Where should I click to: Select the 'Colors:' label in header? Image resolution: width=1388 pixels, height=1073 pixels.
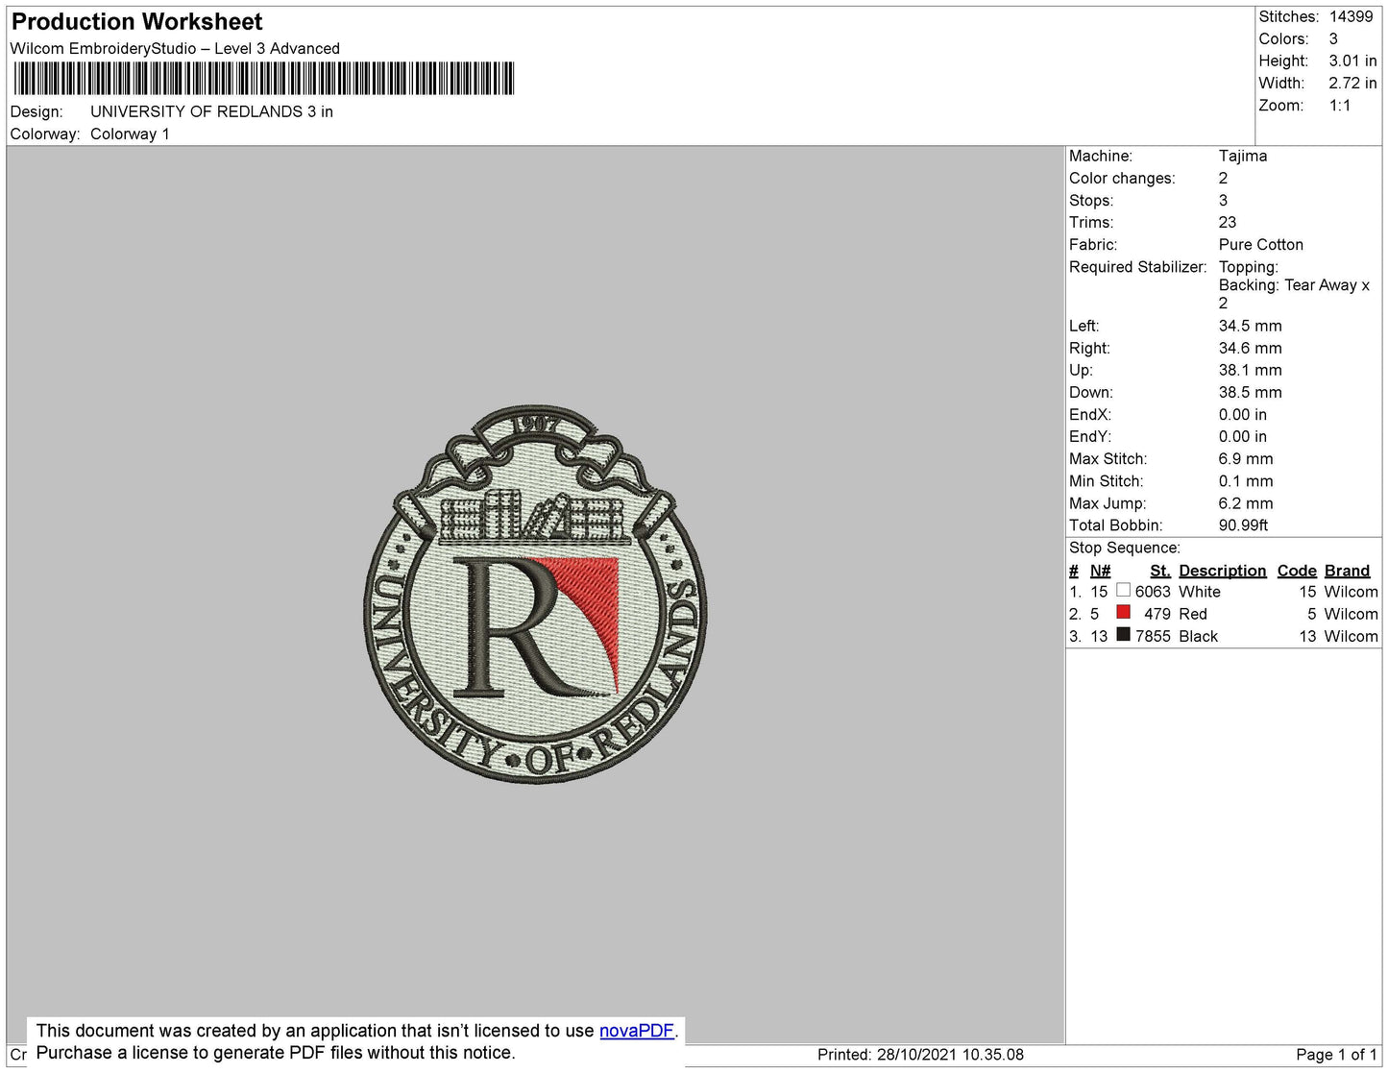tap(1284, 38)
